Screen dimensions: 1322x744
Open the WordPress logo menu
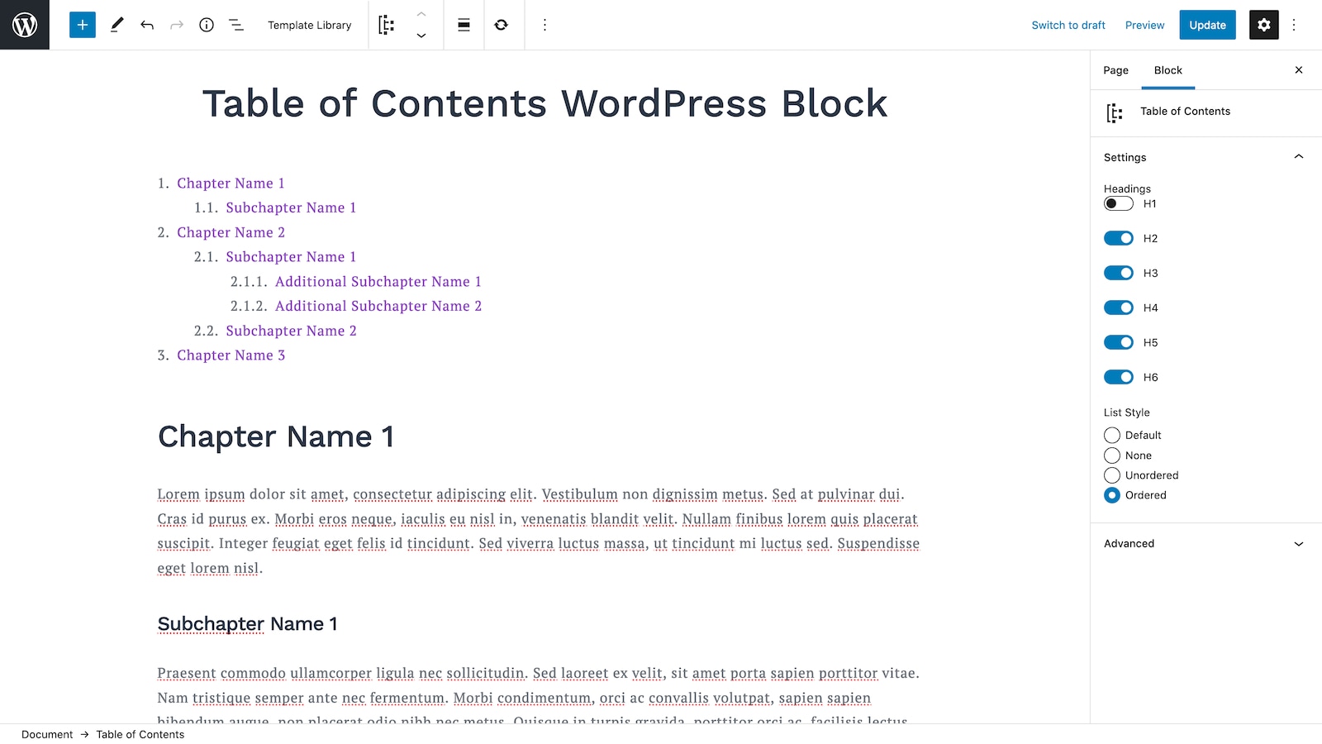point(25,25)
